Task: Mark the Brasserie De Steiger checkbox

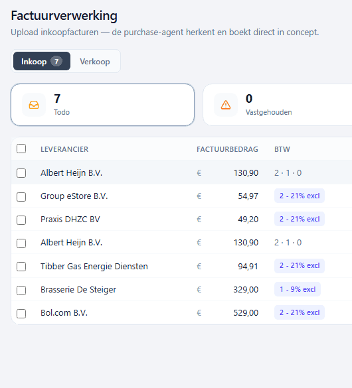Action: (21, 291)
